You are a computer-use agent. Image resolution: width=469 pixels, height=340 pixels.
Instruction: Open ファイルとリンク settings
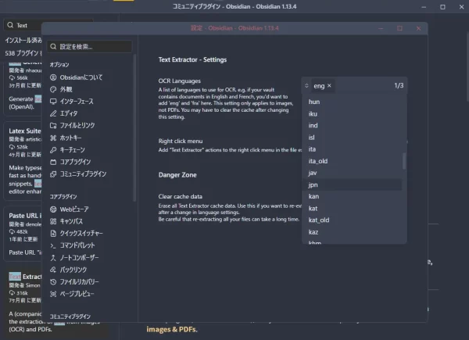(x=73, y=126)
